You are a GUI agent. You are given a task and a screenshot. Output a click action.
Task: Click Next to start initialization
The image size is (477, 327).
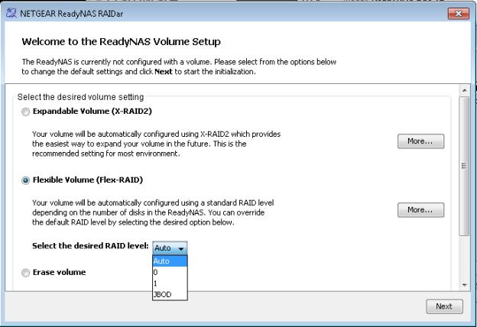[x=444, y=306]
